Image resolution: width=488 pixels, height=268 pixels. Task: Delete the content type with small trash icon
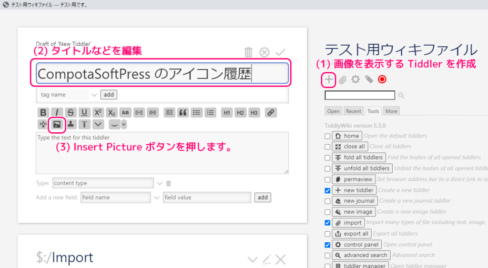pos(168,183)
